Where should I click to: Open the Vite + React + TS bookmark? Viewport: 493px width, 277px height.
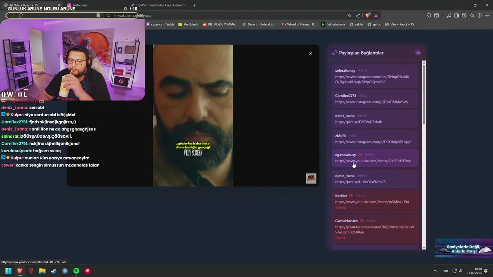[x=399, y=24]
